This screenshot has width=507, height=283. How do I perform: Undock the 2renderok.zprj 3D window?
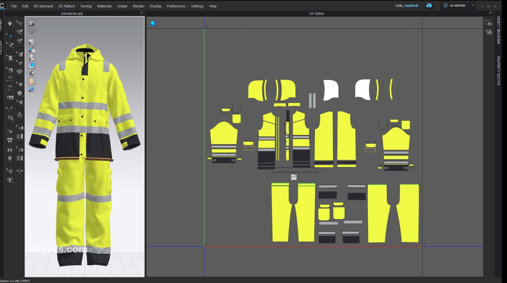pyautogui.click(x=141, y=13)
